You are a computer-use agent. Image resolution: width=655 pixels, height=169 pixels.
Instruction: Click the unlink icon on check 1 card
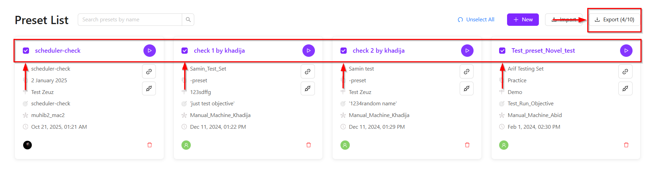coord(308,88)
